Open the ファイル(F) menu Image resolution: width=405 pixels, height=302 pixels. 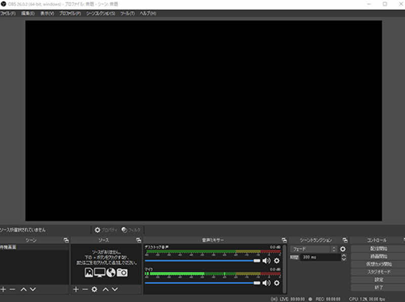pyautogui.click(x=8, y=13)
